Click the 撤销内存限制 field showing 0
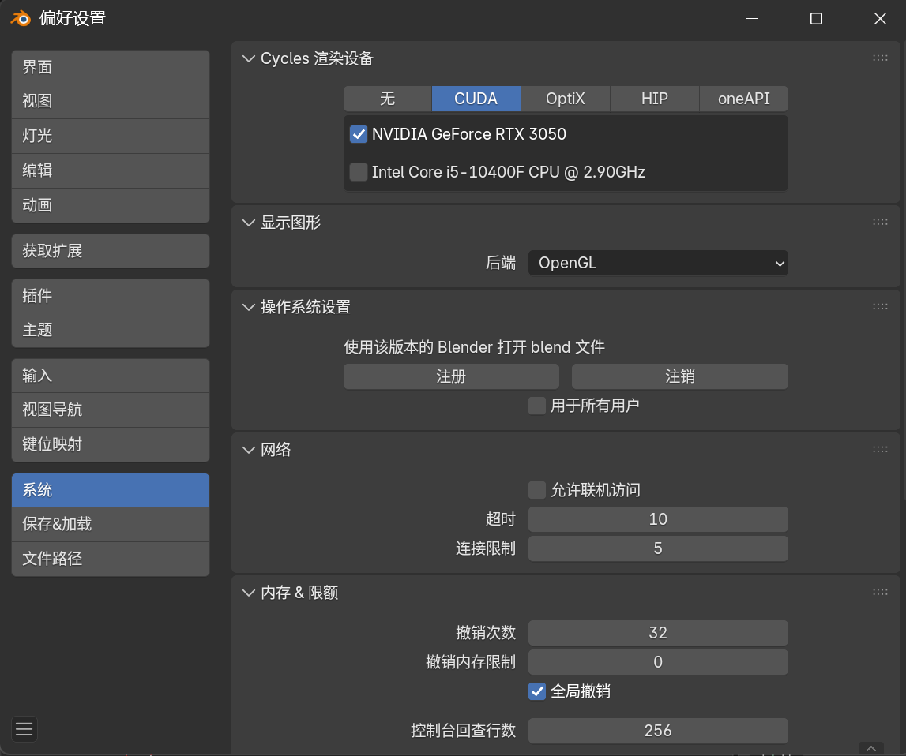Screen dimensions: 906x756 point(658,662)
